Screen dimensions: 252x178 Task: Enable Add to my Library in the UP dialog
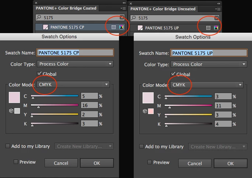141,146
